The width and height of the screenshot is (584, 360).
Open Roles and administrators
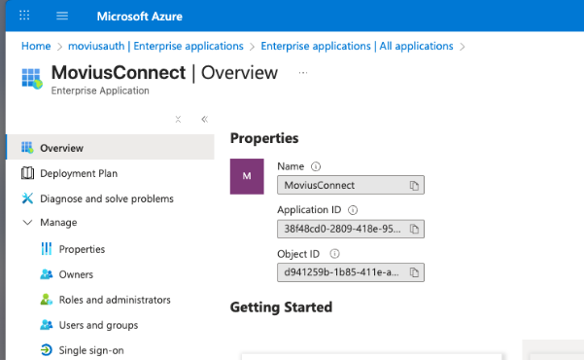tap(115, 300)
